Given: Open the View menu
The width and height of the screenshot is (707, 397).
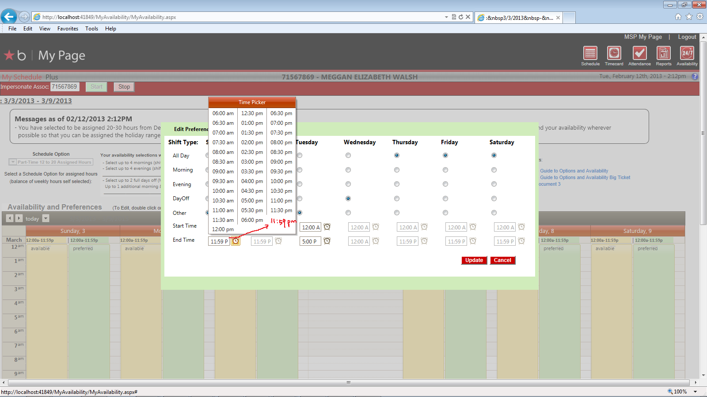Looking at the screenshot, I should tap(45, 29).
